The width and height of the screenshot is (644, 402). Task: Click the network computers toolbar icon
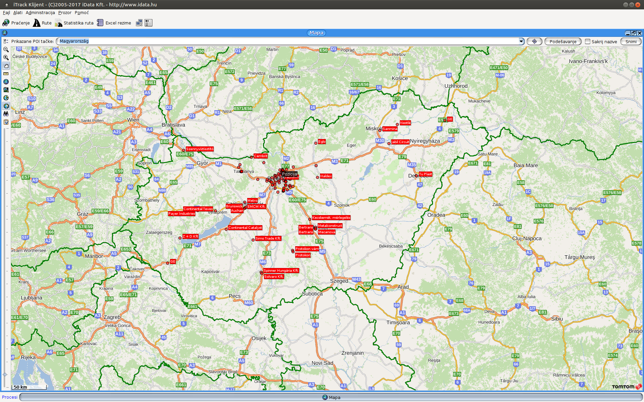[139, 23]
